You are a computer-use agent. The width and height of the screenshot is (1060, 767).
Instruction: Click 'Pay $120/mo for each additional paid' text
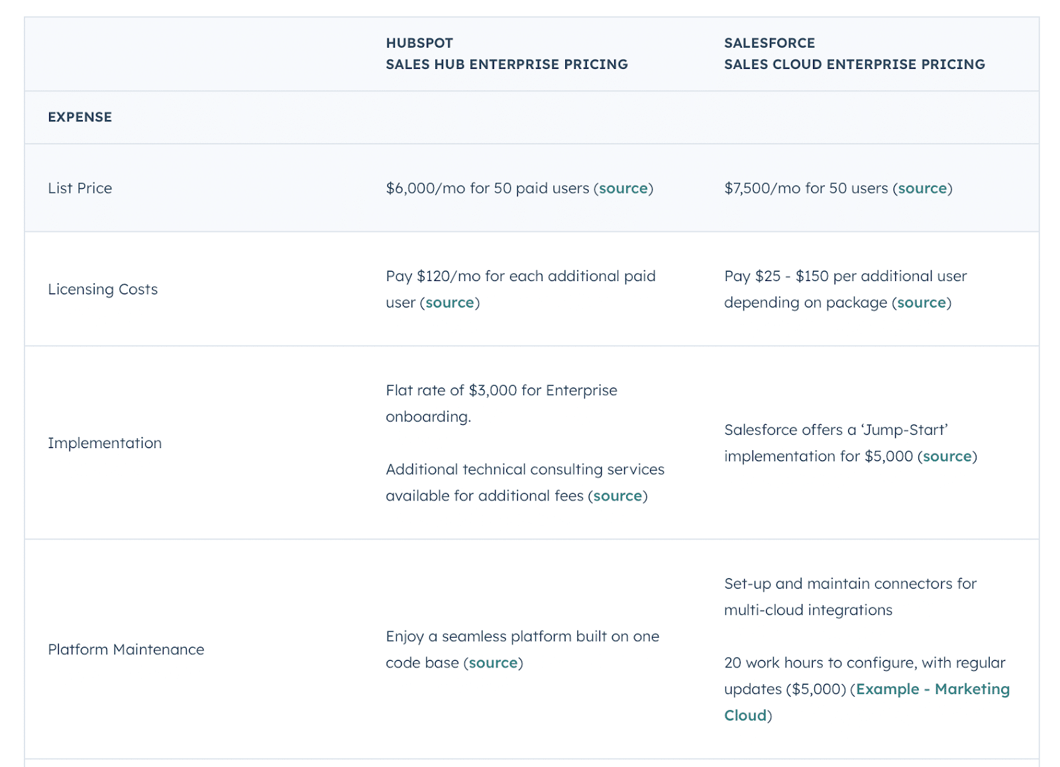pyautogui.click(x=521, y=276)
